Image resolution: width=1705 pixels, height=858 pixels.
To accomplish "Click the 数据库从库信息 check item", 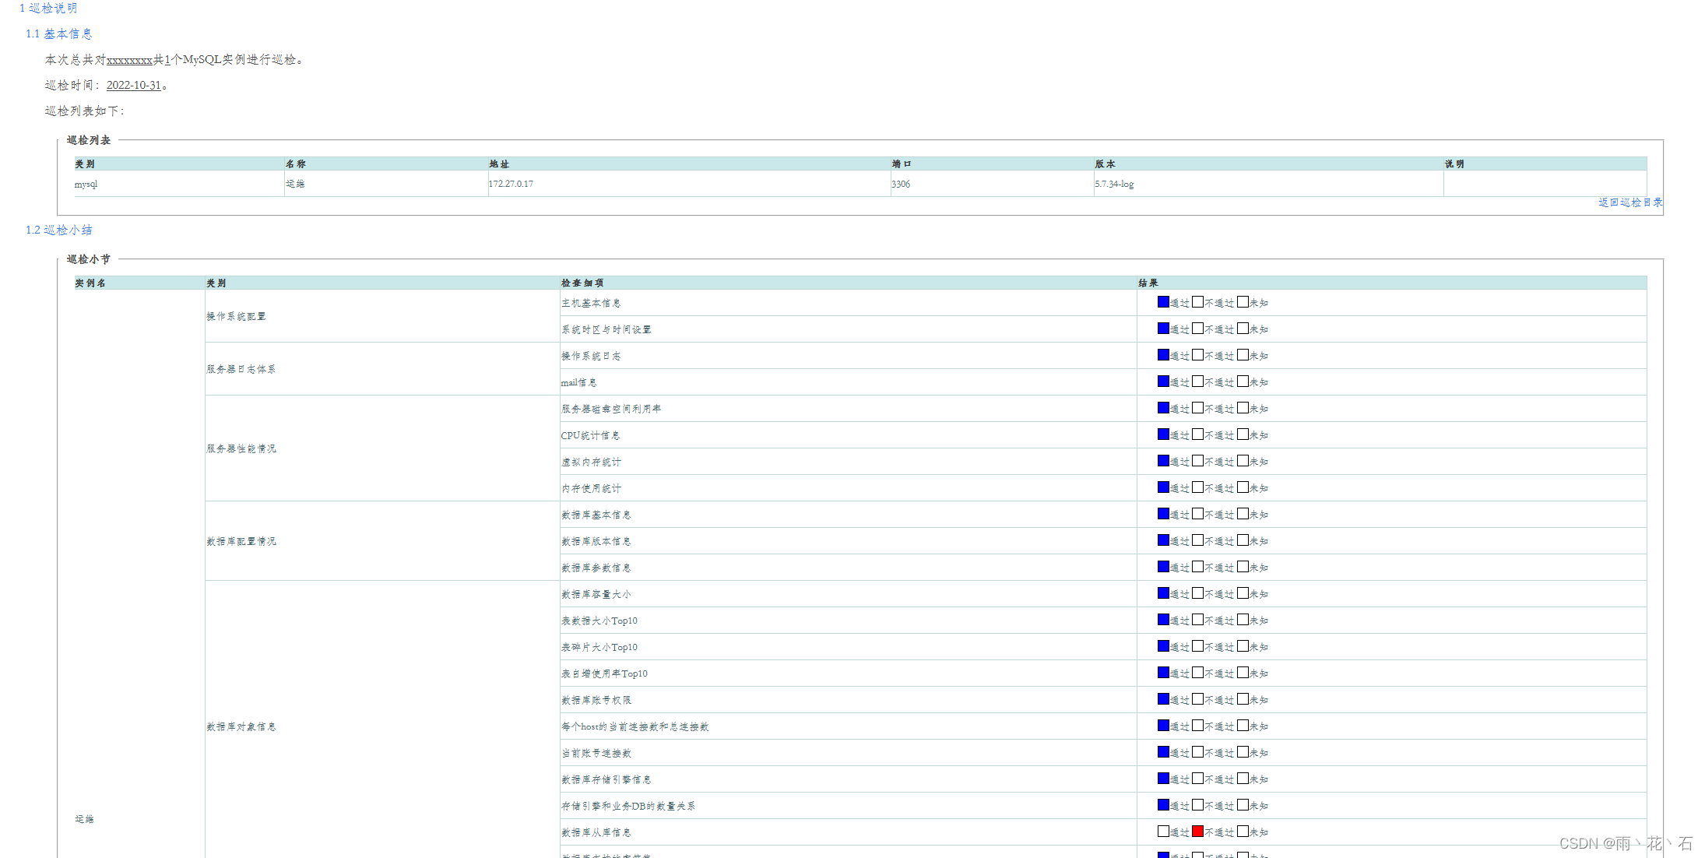I will click(596, 833).
